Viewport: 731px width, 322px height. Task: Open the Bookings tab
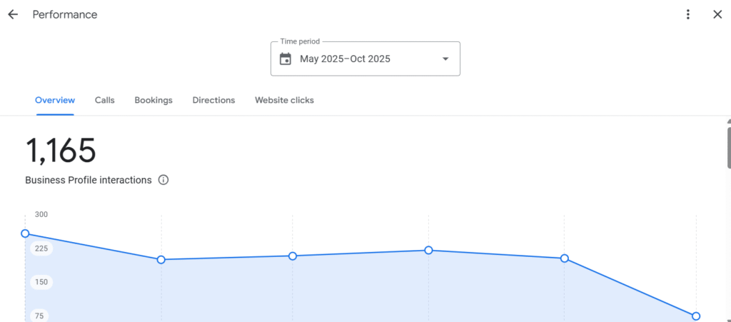point(153,100)
